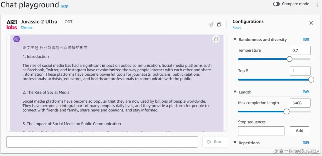Toggle Compare mode on

click(x=276, y=4)
